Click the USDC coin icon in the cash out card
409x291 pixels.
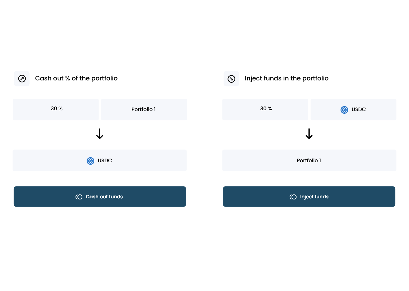point(90,161)
